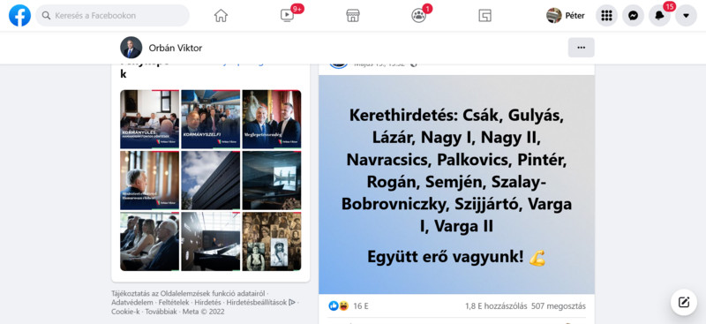Screen dimensions: 706x324
Task: Open the Hirdetésbeállítások footer link
Action: (x=257, y=302)
